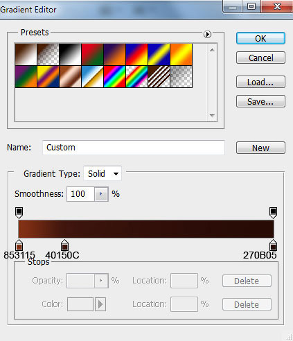The image size is (293, 341).
Task: Click the Load... button
Action: pos(260,82)
